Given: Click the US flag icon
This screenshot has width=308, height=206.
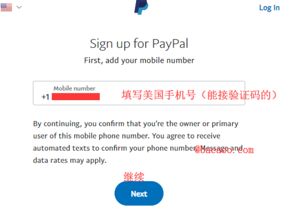Looking at the screenshot, I should pos(6,7).
